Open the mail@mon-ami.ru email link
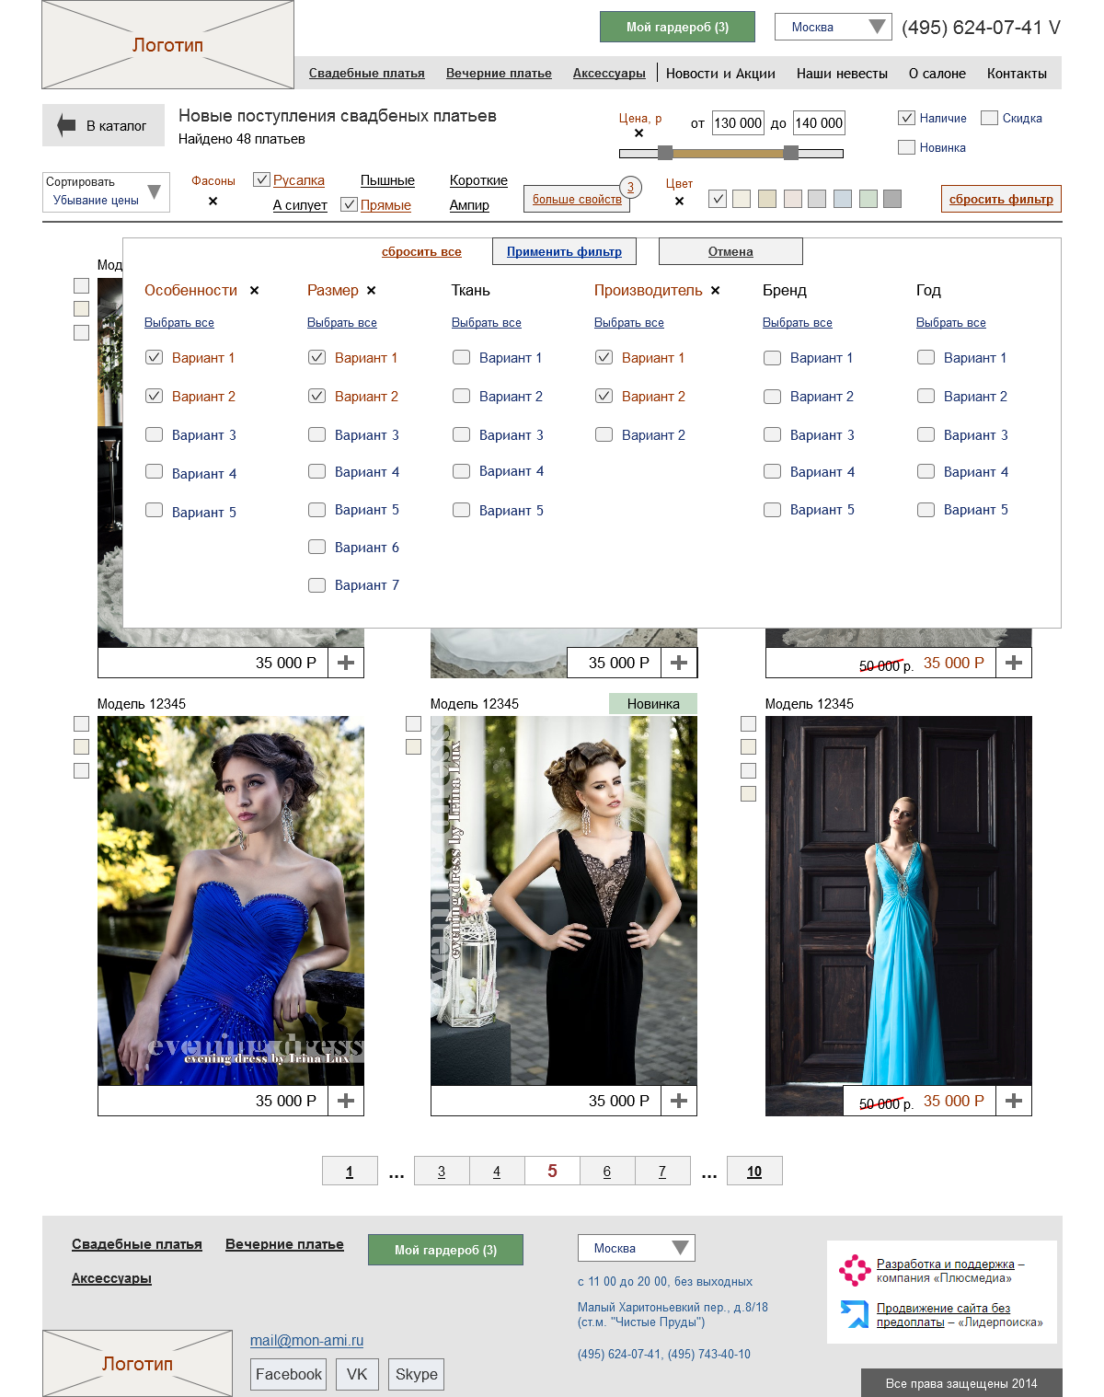Screen dimensions: 1104x1397 (306, 1341)
